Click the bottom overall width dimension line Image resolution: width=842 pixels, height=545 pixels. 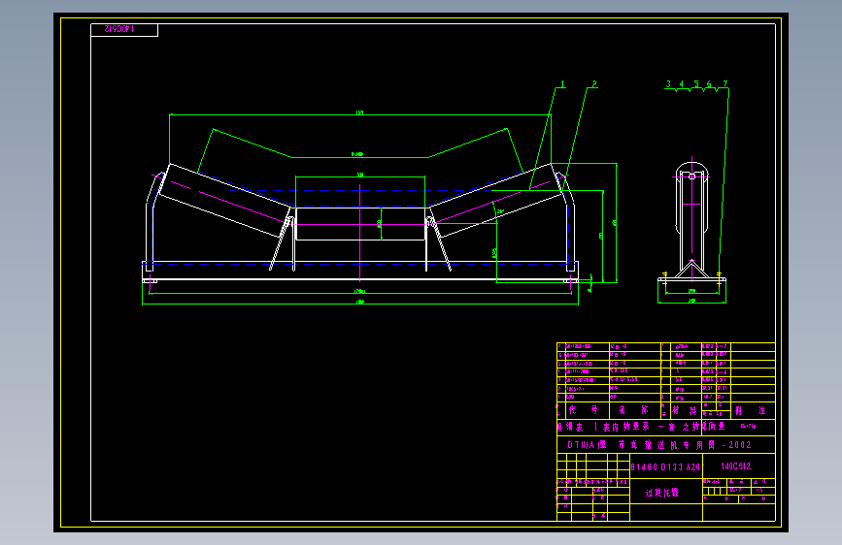(x=359, y=305)
